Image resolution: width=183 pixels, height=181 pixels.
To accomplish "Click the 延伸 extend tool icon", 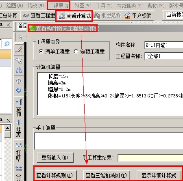I will point(19,102).
